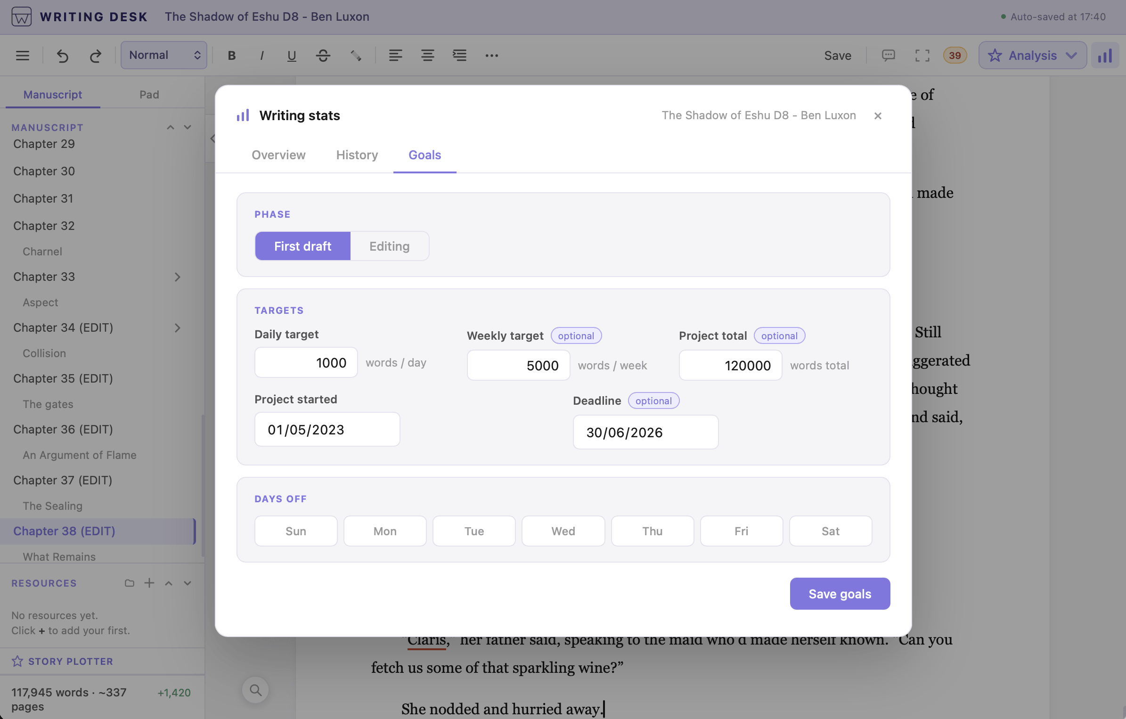
Task: Open the Story Plotter panel
Action: click(x=70, y=662)
